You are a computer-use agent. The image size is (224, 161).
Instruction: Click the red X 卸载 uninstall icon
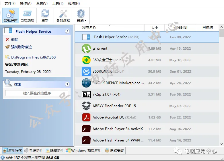tap(7, 40)
